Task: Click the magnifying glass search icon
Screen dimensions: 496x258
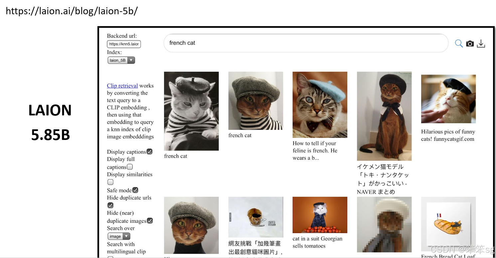Action: (459, 43)
